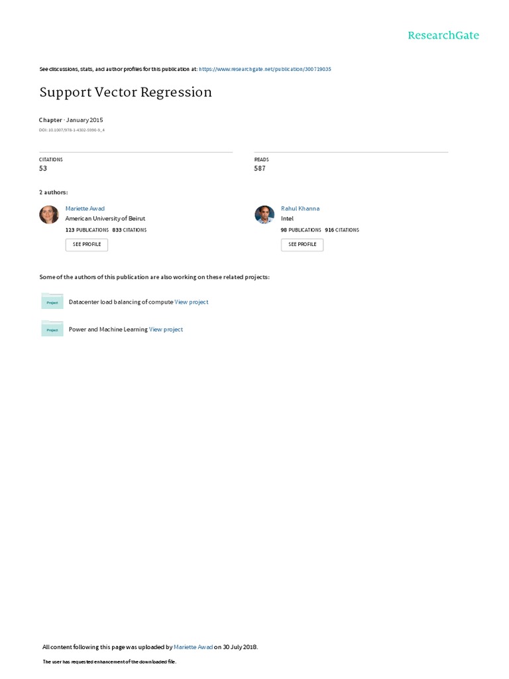Click the citations count 53

(43, 168)
